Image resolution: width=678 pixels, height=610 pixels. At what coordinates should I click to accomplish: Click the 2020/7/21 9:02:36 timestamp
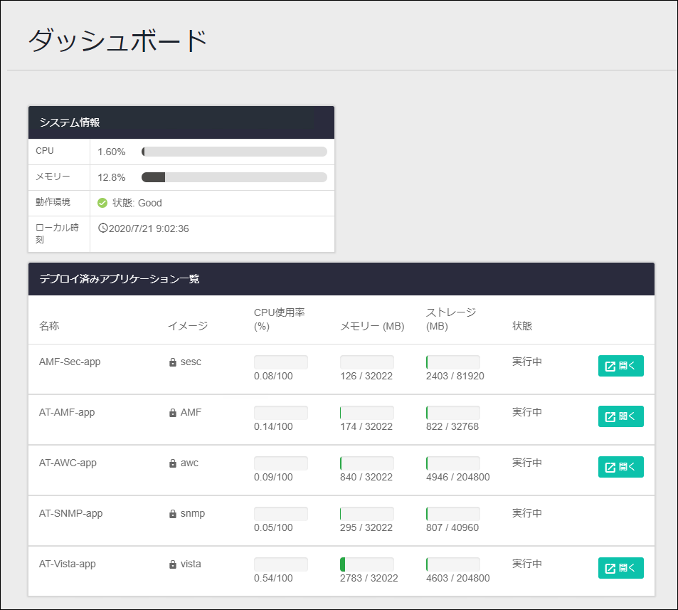click(149, 228)
